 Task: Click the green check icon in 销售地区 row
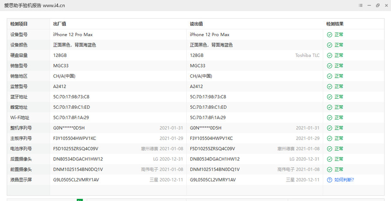point(329,76)
